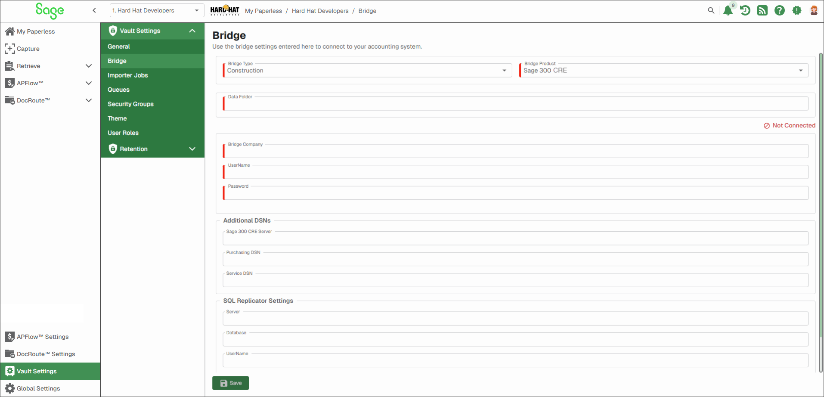Screen dimensions: 824x397
Task: Open the Capture icon in the sidebar
Action: pos(9,49)
